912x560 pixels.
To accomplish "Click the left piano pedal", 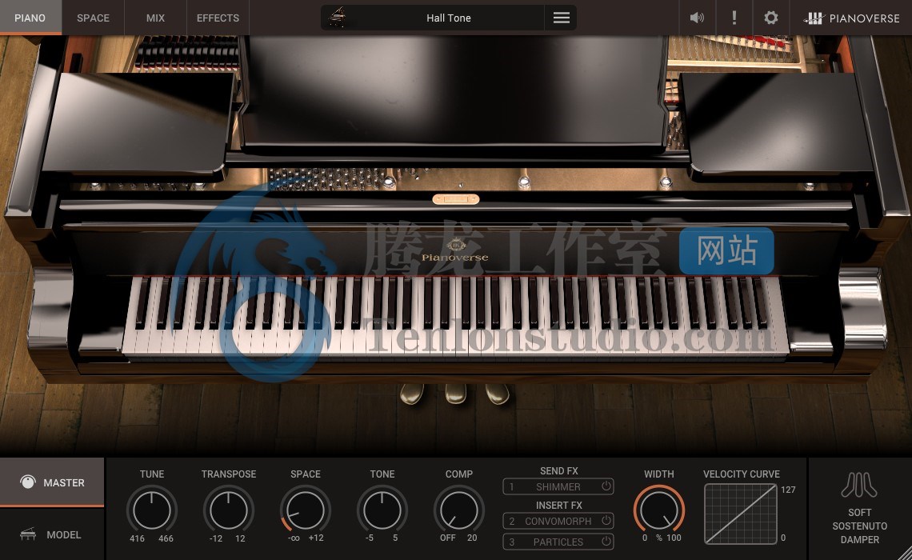I will click(x=412, y=394).
